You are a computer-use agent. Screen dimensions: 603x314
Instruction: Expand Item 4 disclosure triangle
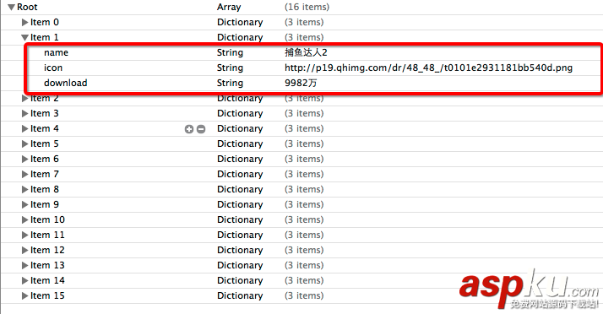pos(24,129)
